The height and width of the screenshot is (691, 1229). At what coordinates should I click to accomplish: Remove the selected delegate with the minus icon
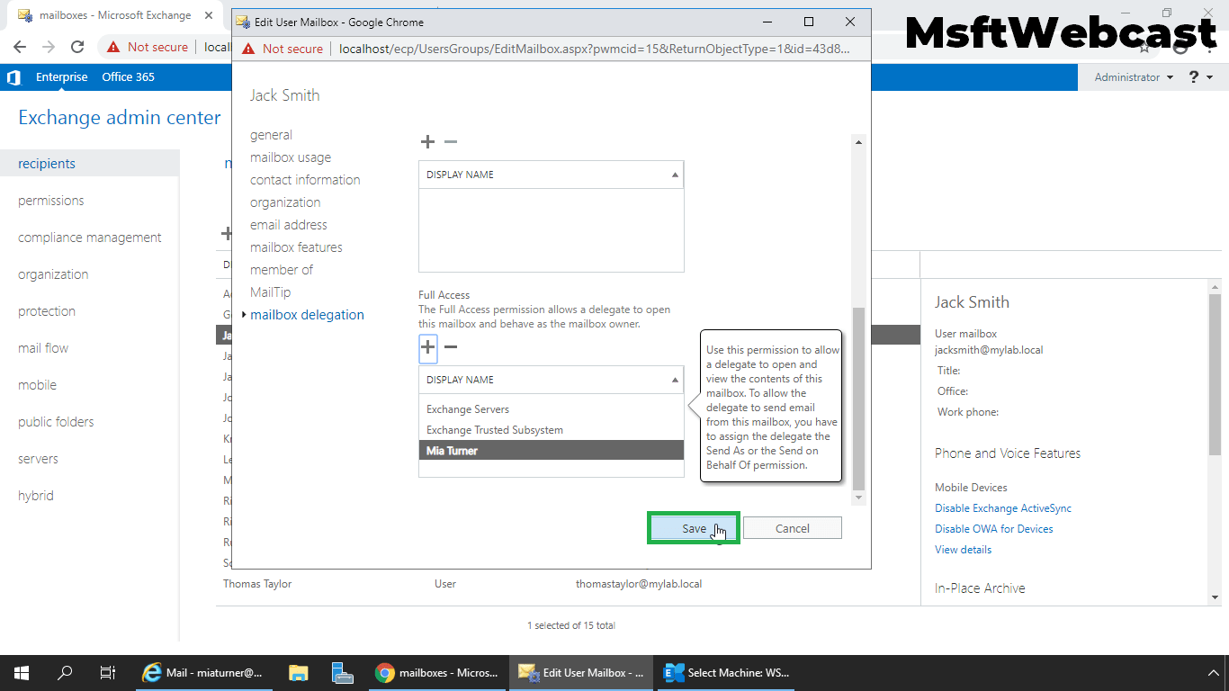[x=450, y=346]
